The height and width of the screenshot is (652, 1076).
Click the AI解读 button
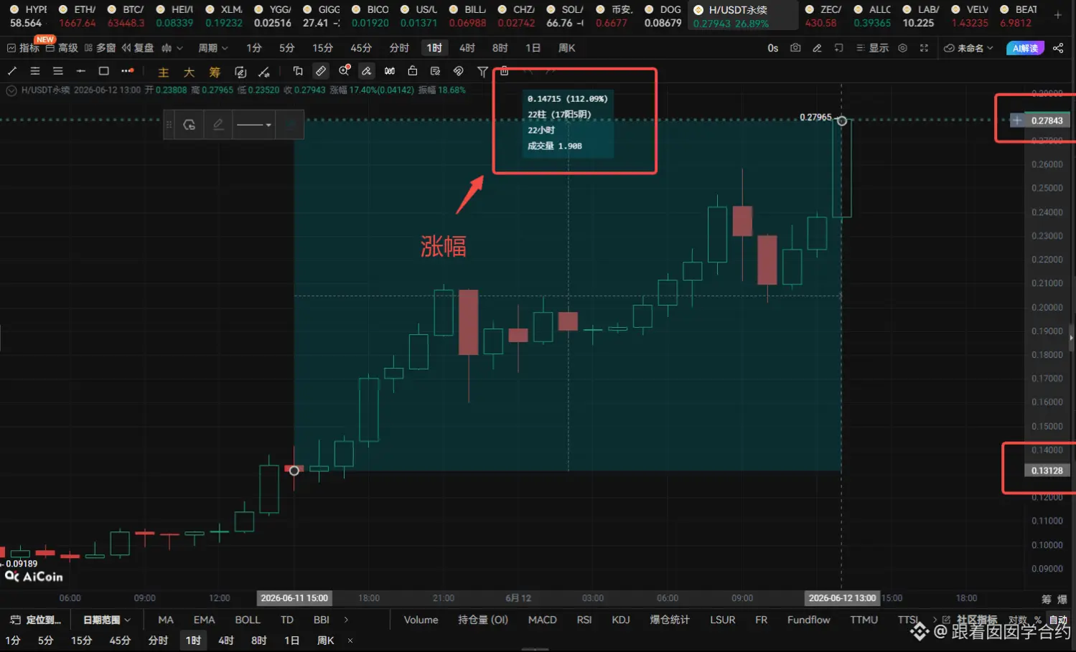coord(1025,48)
